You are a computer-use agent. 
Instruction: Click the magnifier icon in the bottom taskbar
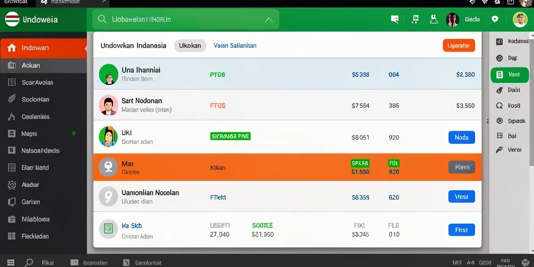(x=29, y=263)
